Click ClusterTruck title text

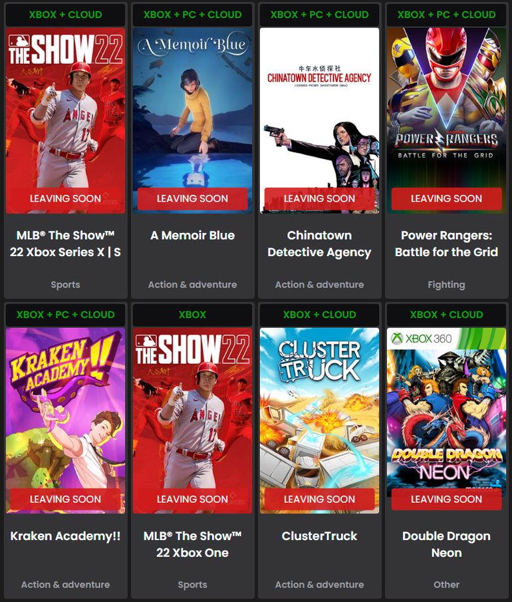pyautogui.click(x=319, y=536)
